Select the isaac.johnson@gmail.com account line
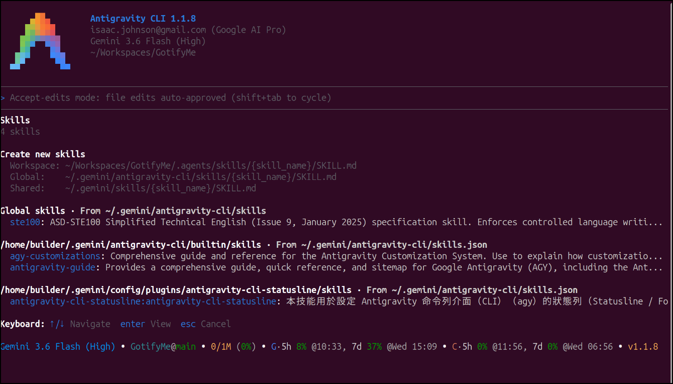This screenshot has height=384, width=673. click(188, 30)
